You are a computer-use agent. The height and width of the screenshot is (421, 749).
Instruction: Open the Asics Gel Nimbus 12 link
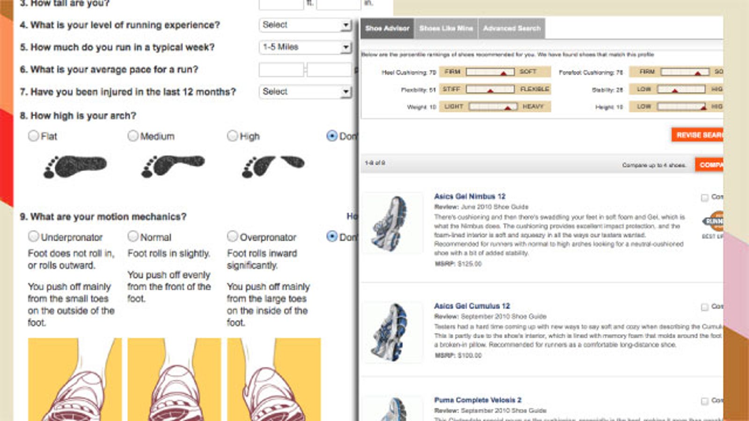pos(470,196)
